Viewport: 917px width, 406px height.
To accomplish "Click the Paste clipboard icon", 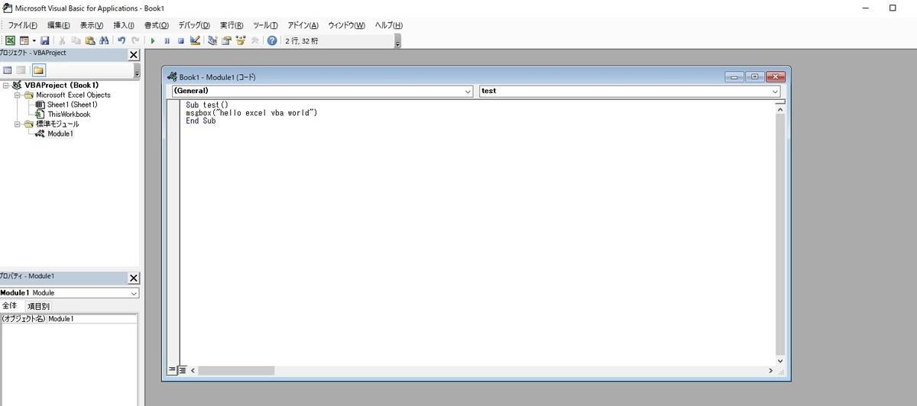I will pos(89,40).
